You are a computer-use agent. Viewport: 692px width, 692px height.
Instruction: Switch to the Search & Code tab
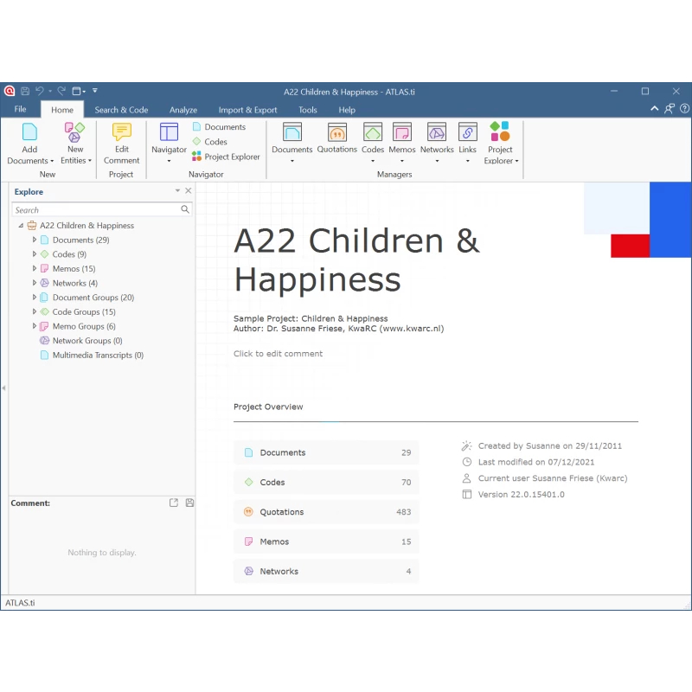coord(121,110)
